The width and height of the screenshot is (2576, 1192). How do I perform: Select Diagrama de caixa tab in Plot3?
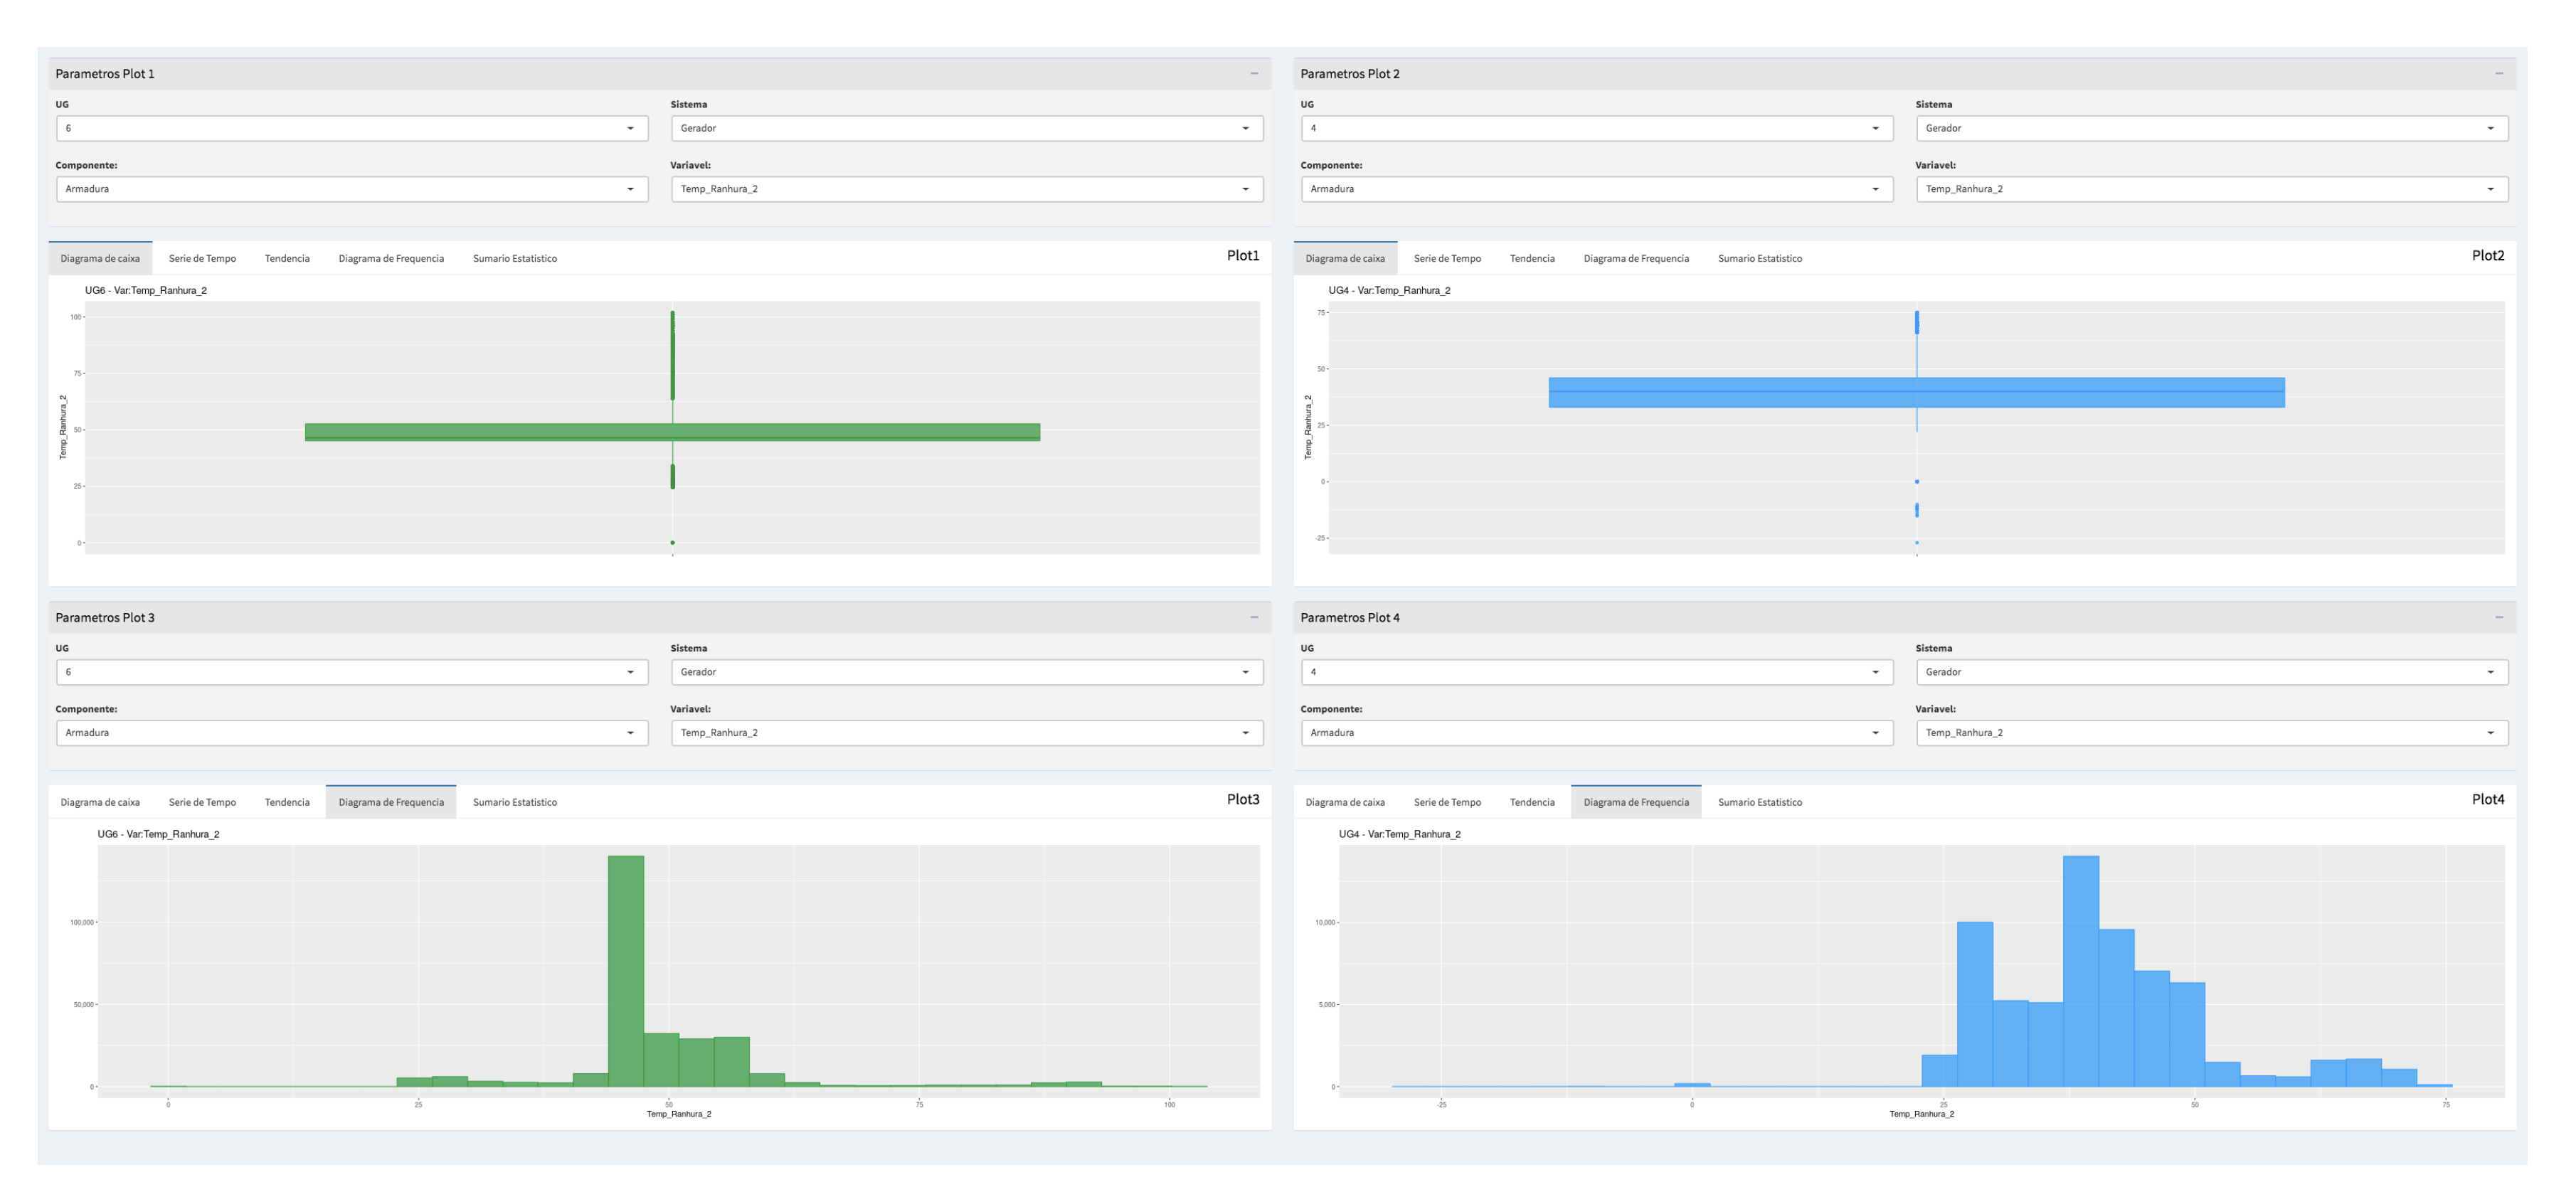(100, 802)
